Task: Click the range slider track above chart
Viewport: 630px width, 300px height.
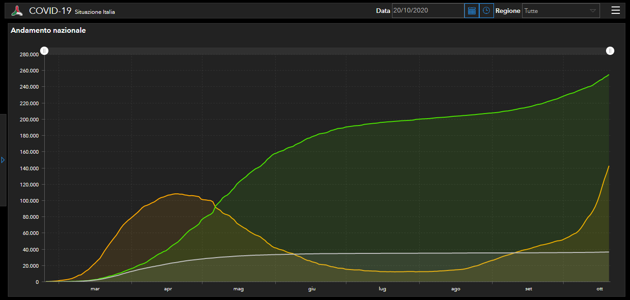Action: pyautogui.click(x=323, y=51)
